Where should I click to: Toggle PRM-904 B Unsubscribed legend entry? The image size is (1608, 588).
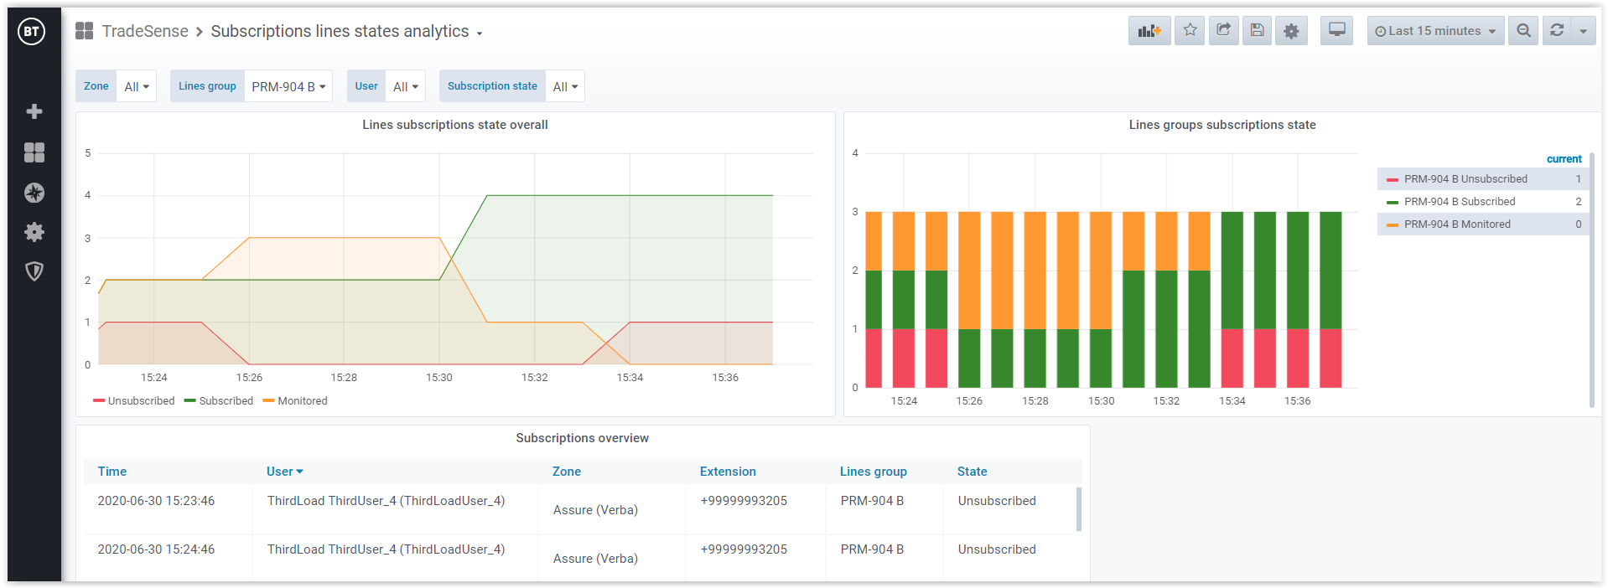point(1465,179)
